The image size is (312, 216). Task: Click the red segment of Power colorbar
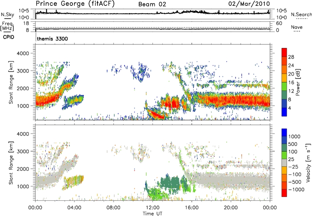tap(284, 52)
